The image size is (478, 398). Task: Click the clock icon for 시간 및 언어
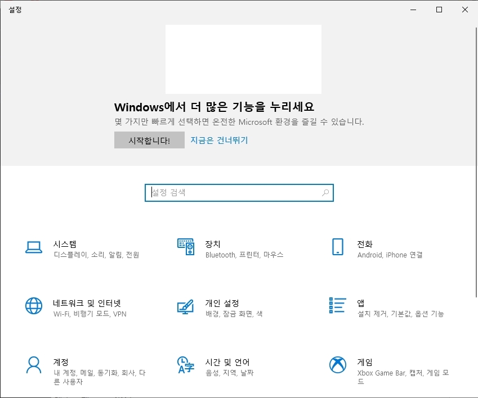click(x=185, y=365)
